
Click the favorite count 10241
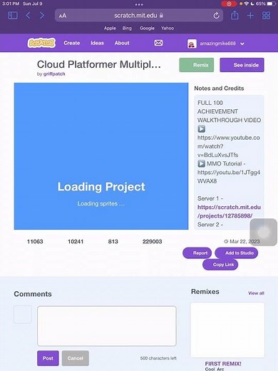click(76, 242)
